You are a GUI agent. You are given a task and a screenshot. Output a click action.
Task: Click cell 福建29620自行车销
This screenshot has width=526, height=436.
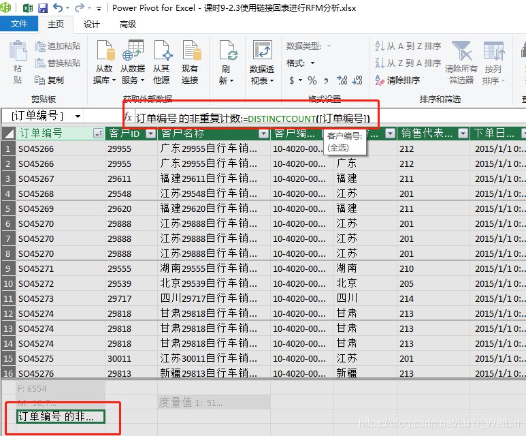coord(214,208)
